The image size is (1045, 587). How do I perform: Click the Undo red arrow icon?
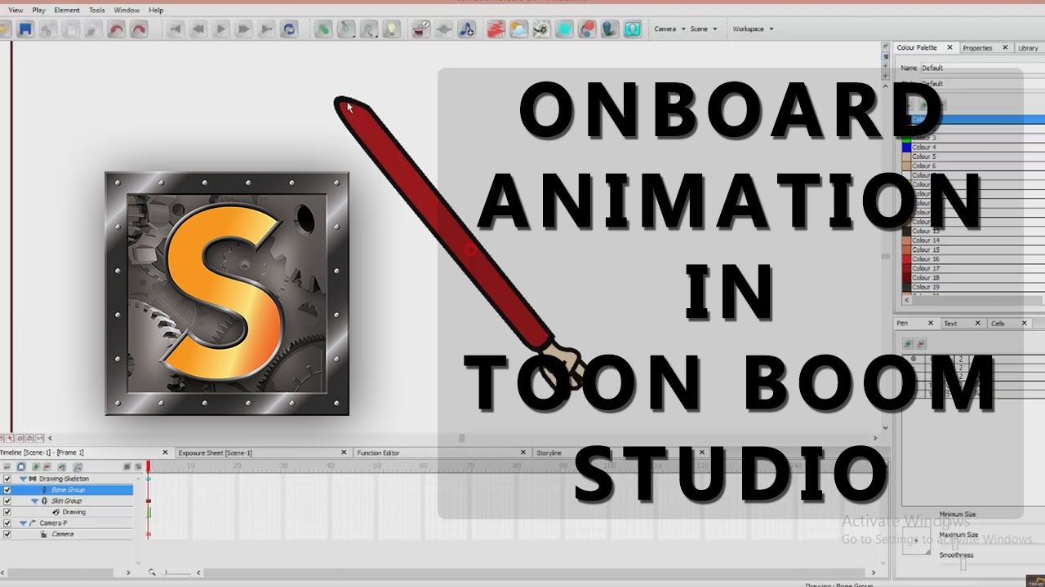117,29
